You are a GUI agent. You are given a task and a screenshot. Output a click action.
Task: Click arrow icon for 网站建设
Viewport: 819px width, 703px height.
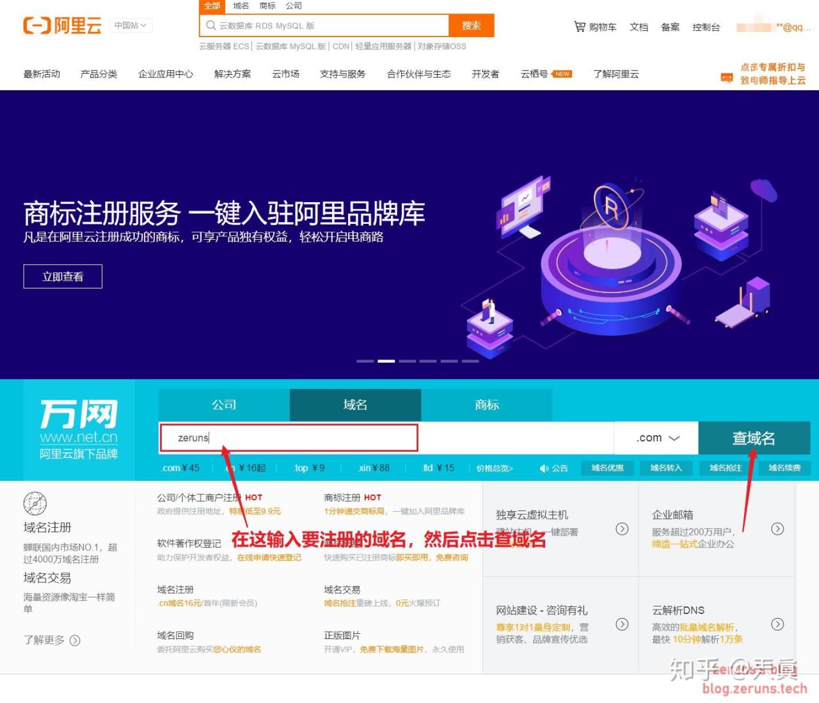pyautogui.click(x=622, y=624)
